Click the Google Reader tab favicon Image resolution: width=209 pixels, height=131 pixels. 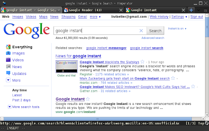pos(66,10)
